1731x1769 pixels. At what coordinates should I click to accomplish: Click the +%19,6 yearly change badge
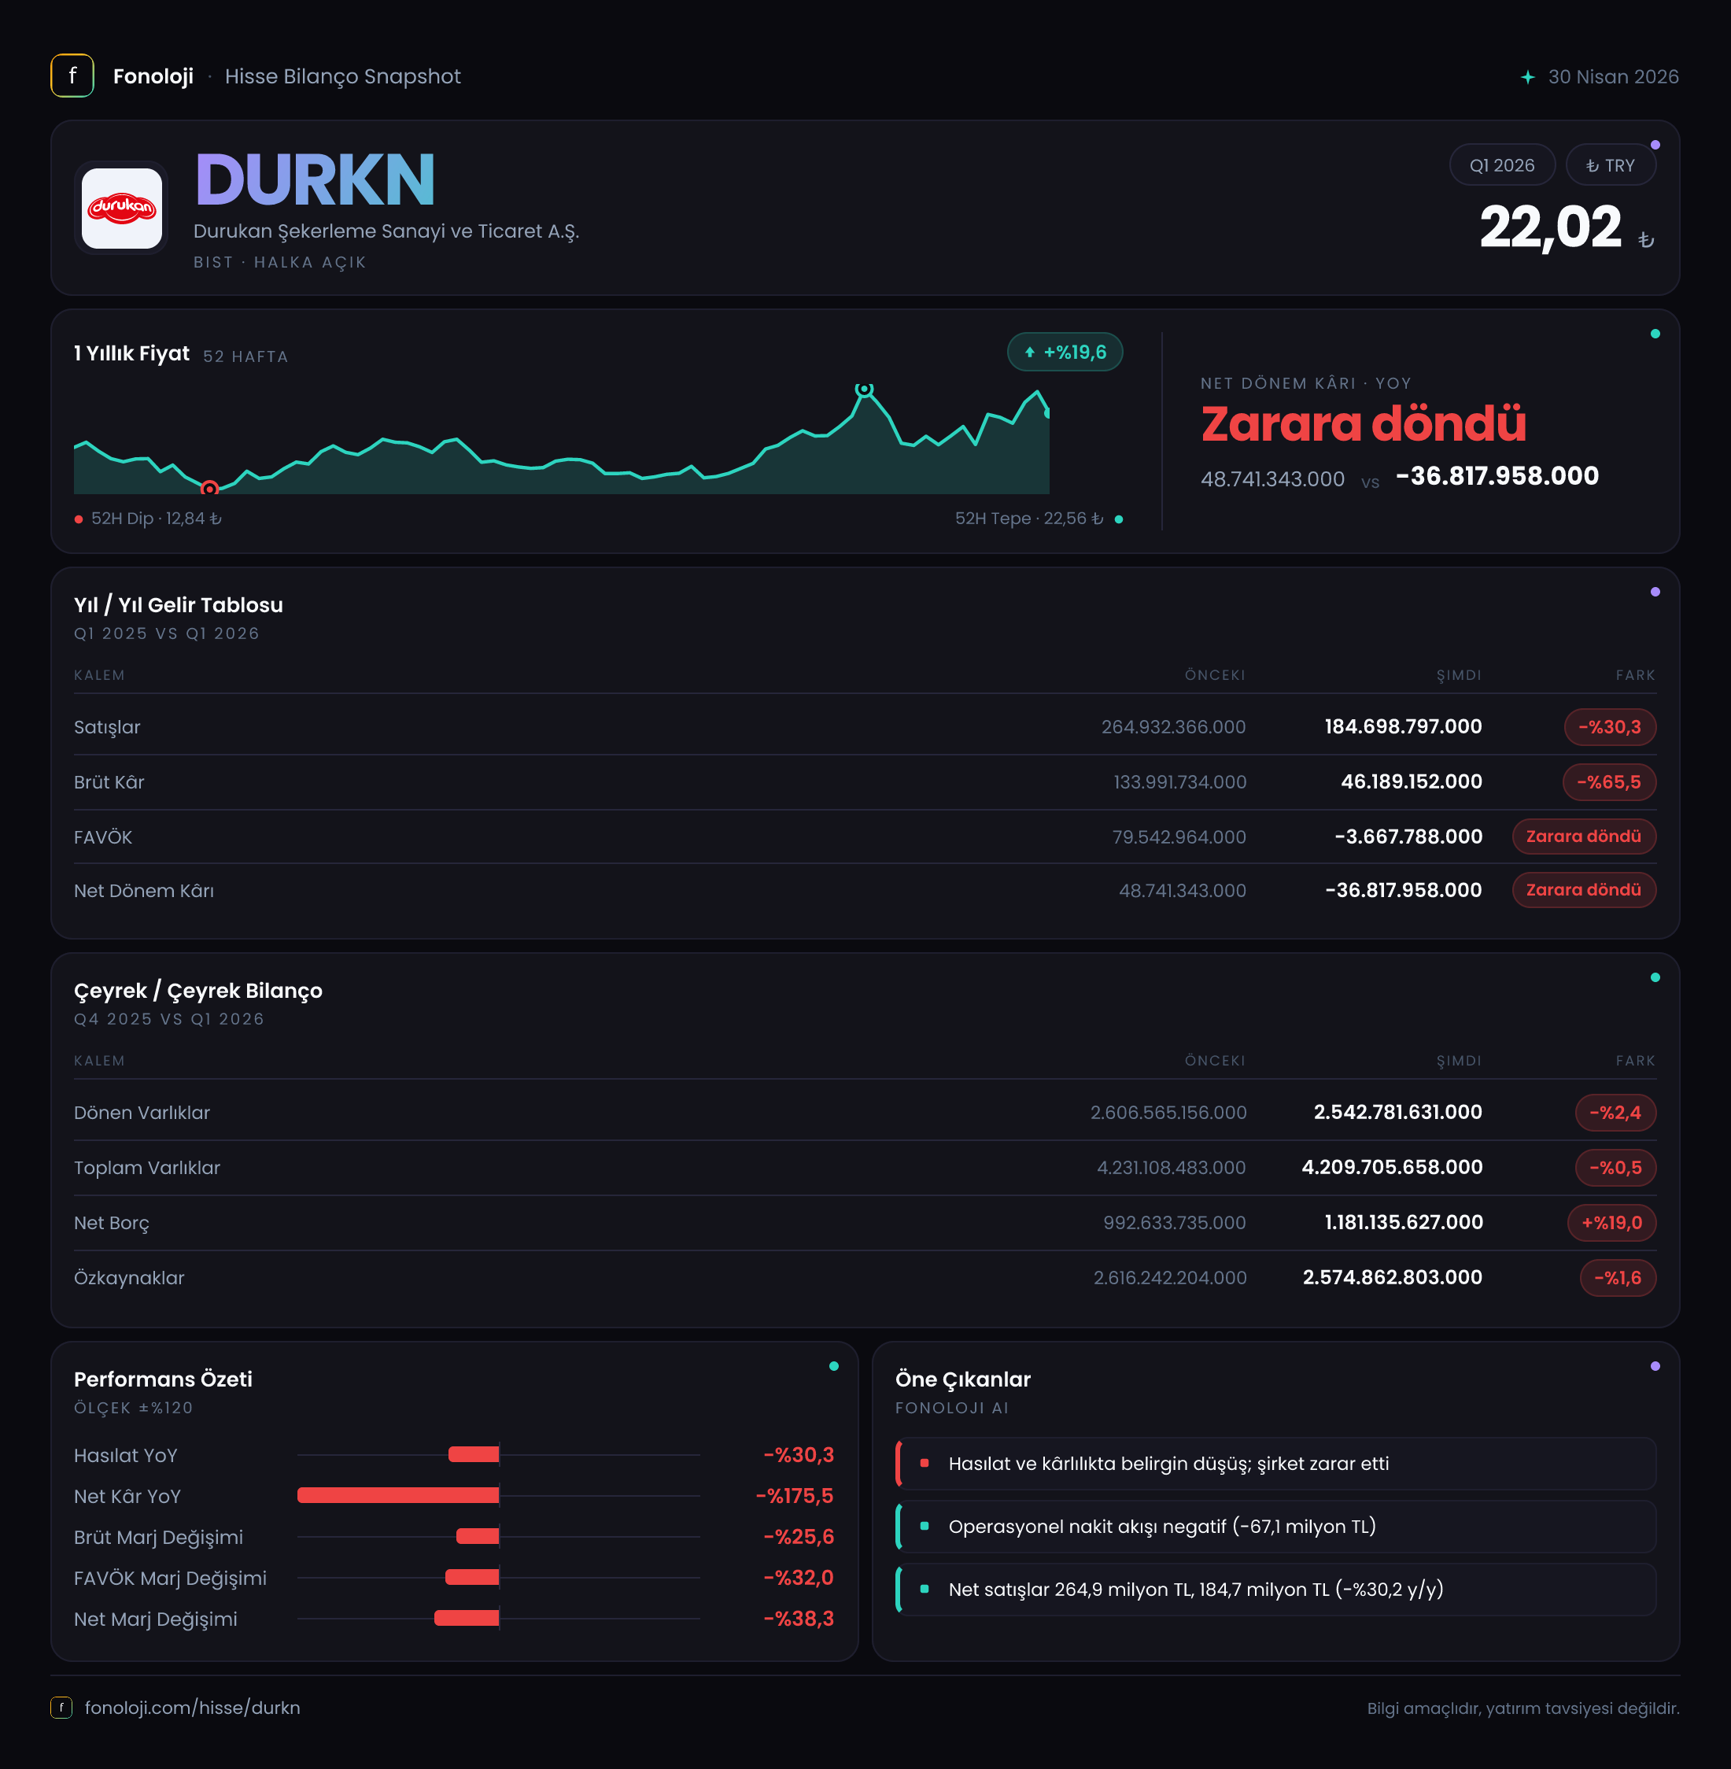(1065, 353)
